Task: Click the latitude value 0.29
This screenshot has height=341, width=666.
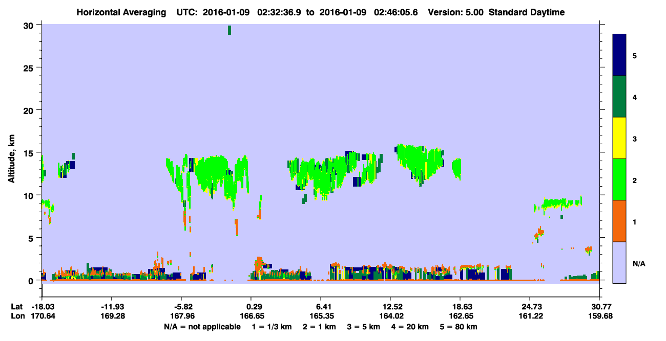Action: point(254,307)
